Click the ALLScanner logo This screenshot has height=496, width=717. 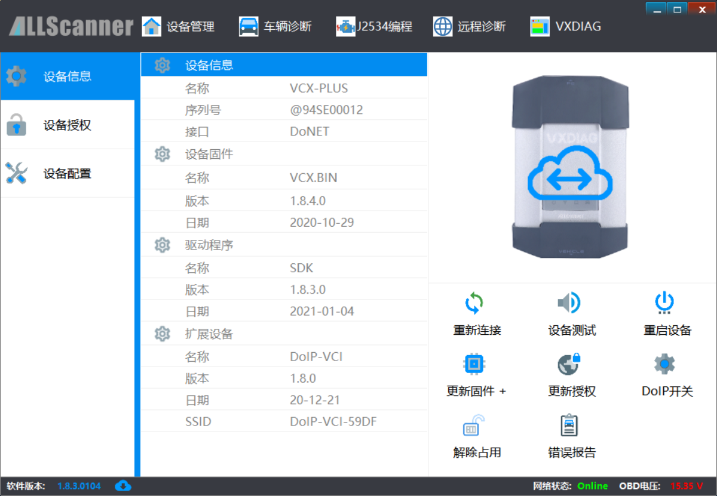[x=71, y=26]
